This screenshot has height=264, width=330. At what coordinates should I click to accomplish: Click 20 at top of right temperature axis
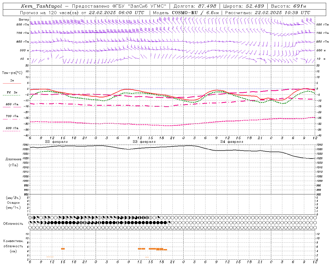pos(318,65)
